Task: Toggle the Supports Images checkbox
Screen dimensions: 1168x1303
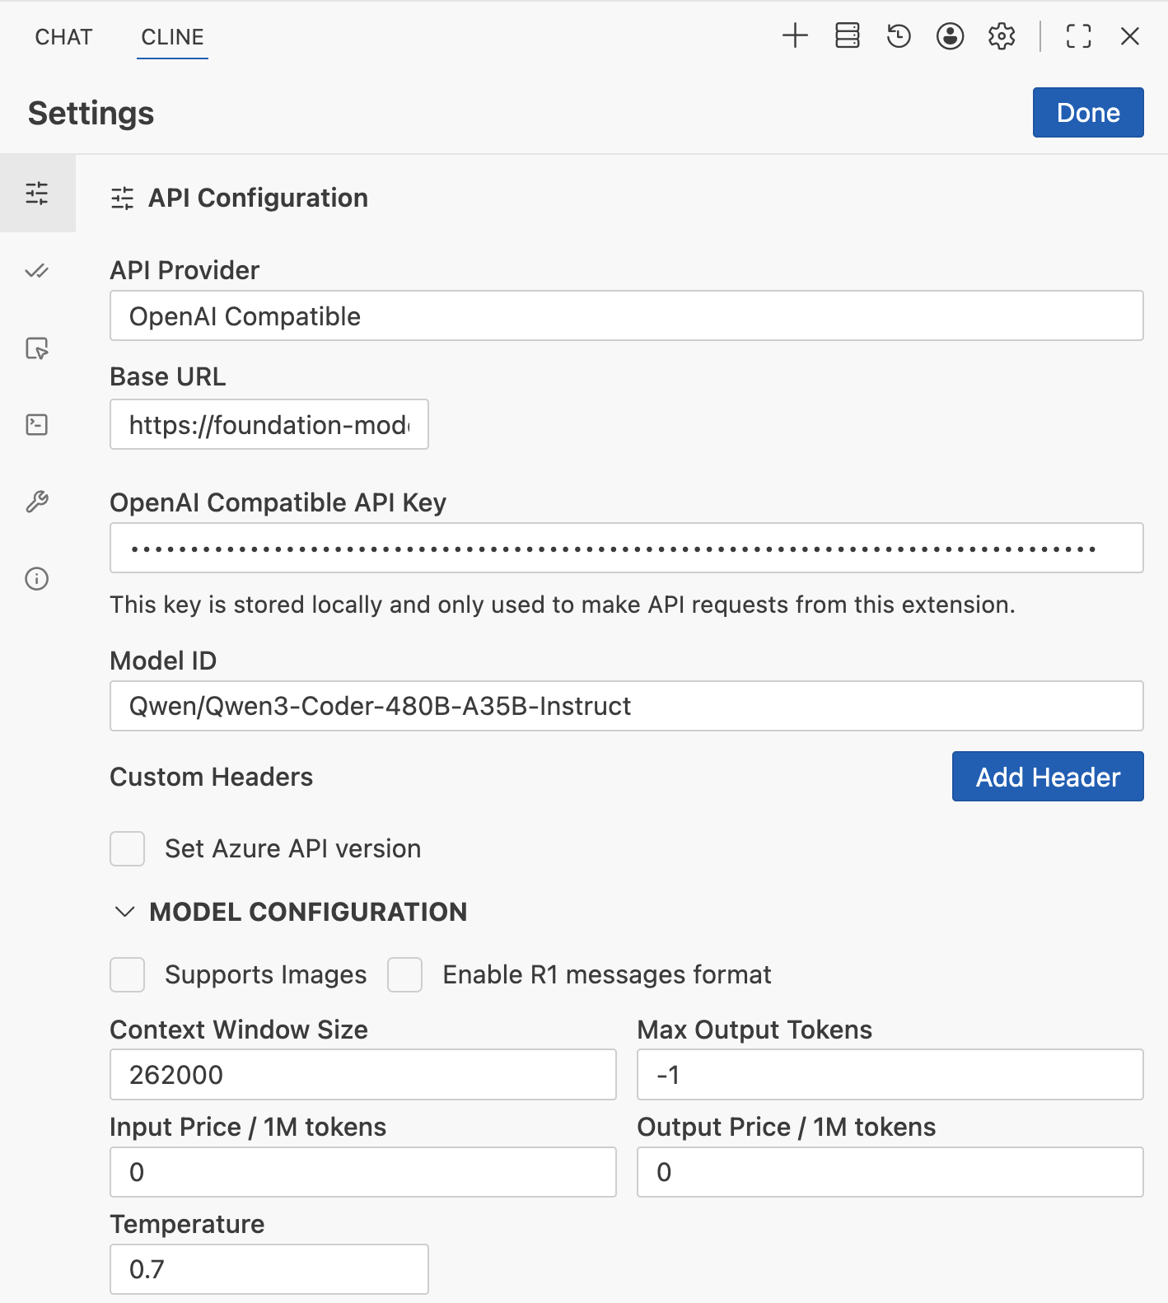Action: click(x=128, y=974)
